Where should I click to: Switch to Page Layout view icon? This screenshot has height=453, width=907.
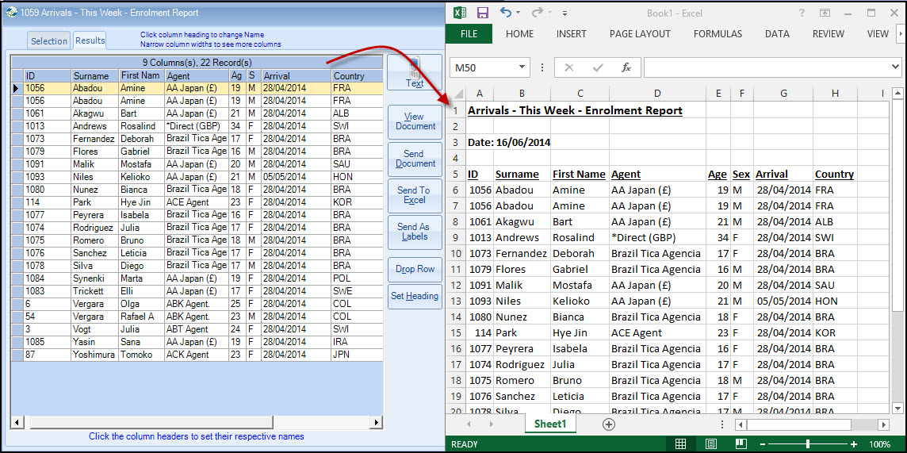[x=711, y=444]
